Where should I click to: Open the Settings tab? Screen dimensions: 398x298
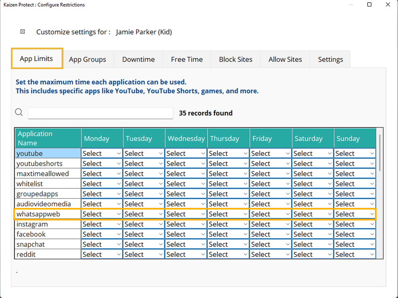[x=330, y=59]
